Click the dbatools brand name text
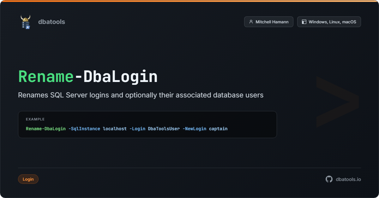Viewport: 379px width, 198px height. (x=51, y=22)
